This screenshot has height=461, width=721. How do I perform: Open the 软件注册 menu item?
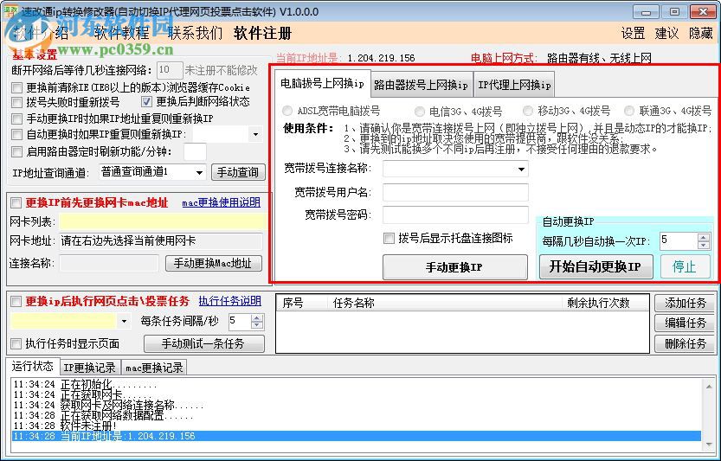click(x=262, y=33)
